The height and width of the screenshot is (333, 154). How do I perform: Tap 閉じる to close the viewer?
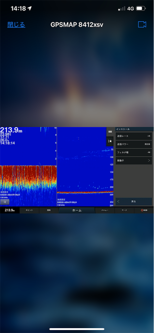point(16,25)
